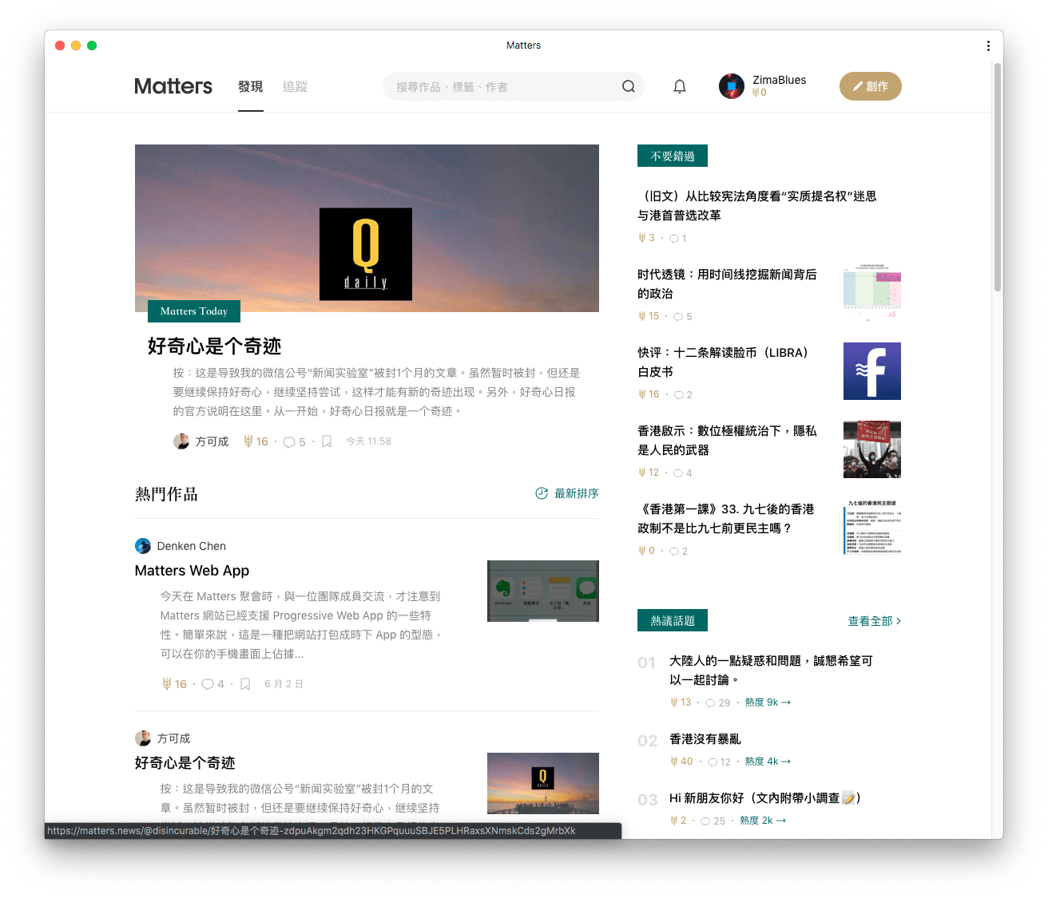This screenshot has width=1048, height=898.
Task: Open topic Hi 新朋友你好
Action: [x=765, y=798]
